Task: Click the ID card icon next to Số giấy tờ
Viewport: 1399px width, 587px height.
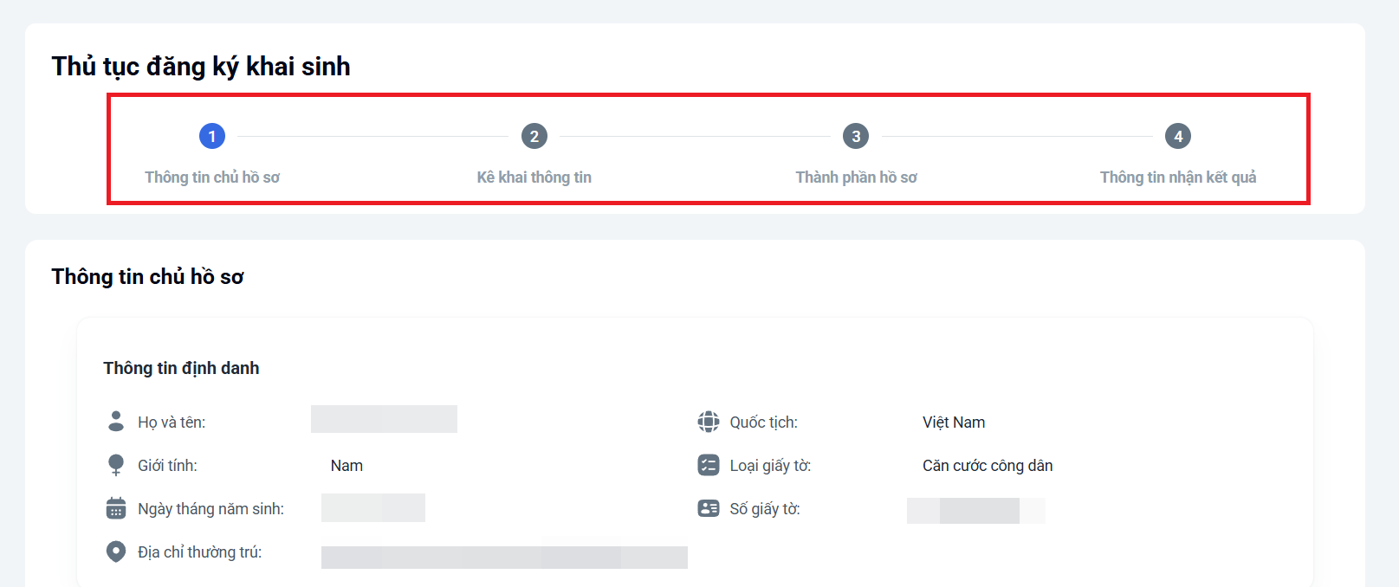Action: (x=709, y=507)
